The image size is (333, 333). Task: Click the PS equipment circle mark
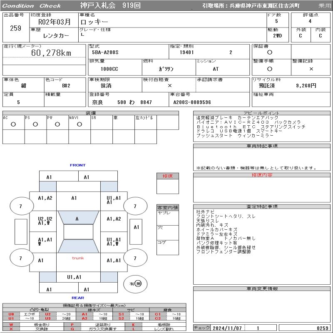coord(35,124)
